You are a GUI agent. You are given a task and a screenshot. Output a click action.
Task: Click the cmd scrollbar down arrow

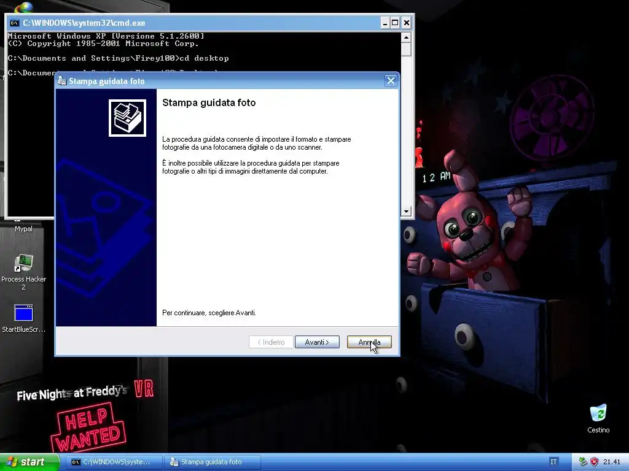[406, 211]
